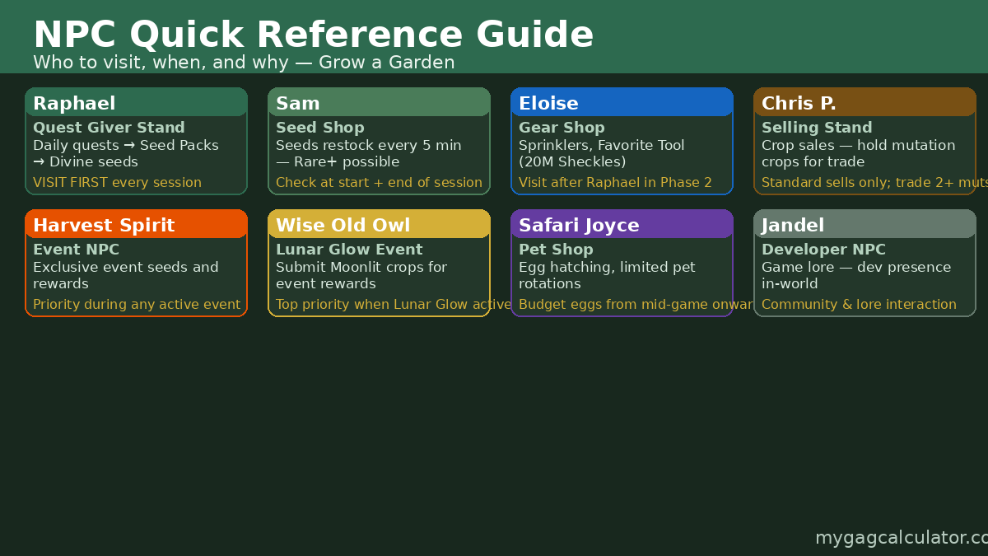Select the Jandel card header

pos(864,224)
